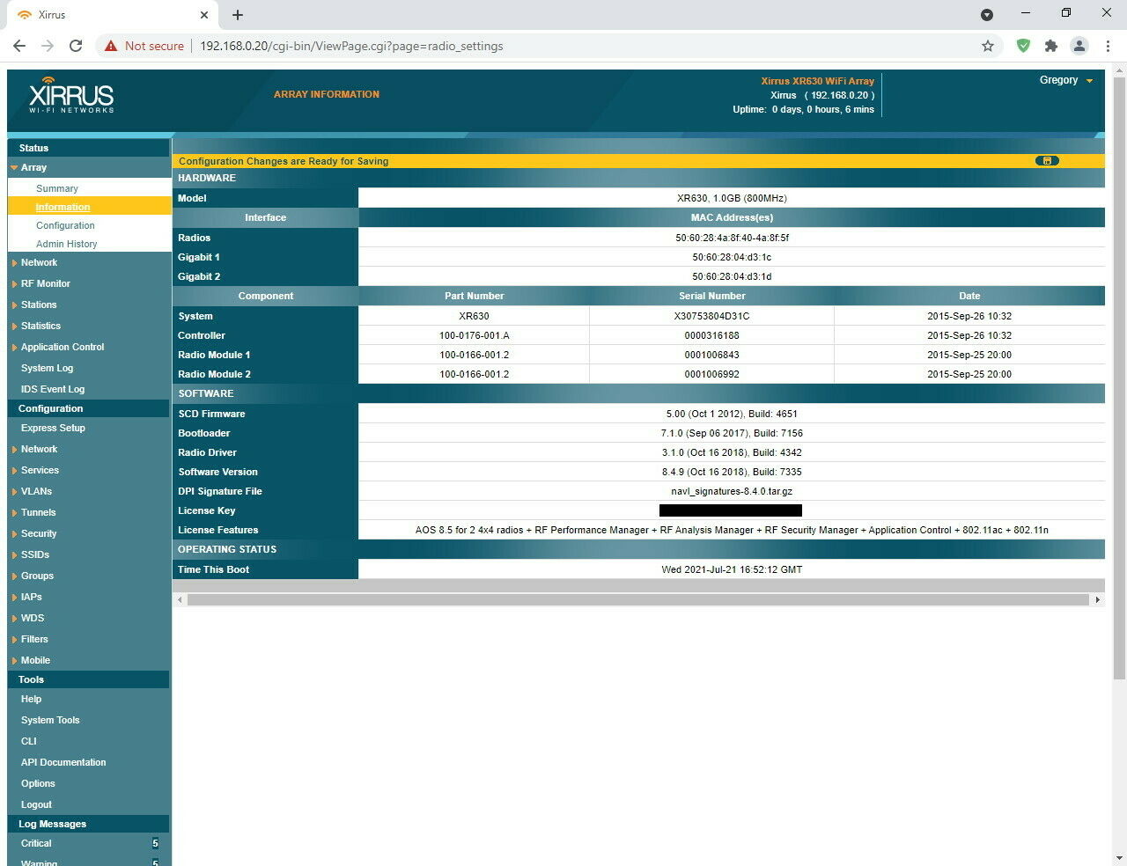This screenshot has width=1127, height=866.
Task: Open API Documentation
Action: pos(63,762)
